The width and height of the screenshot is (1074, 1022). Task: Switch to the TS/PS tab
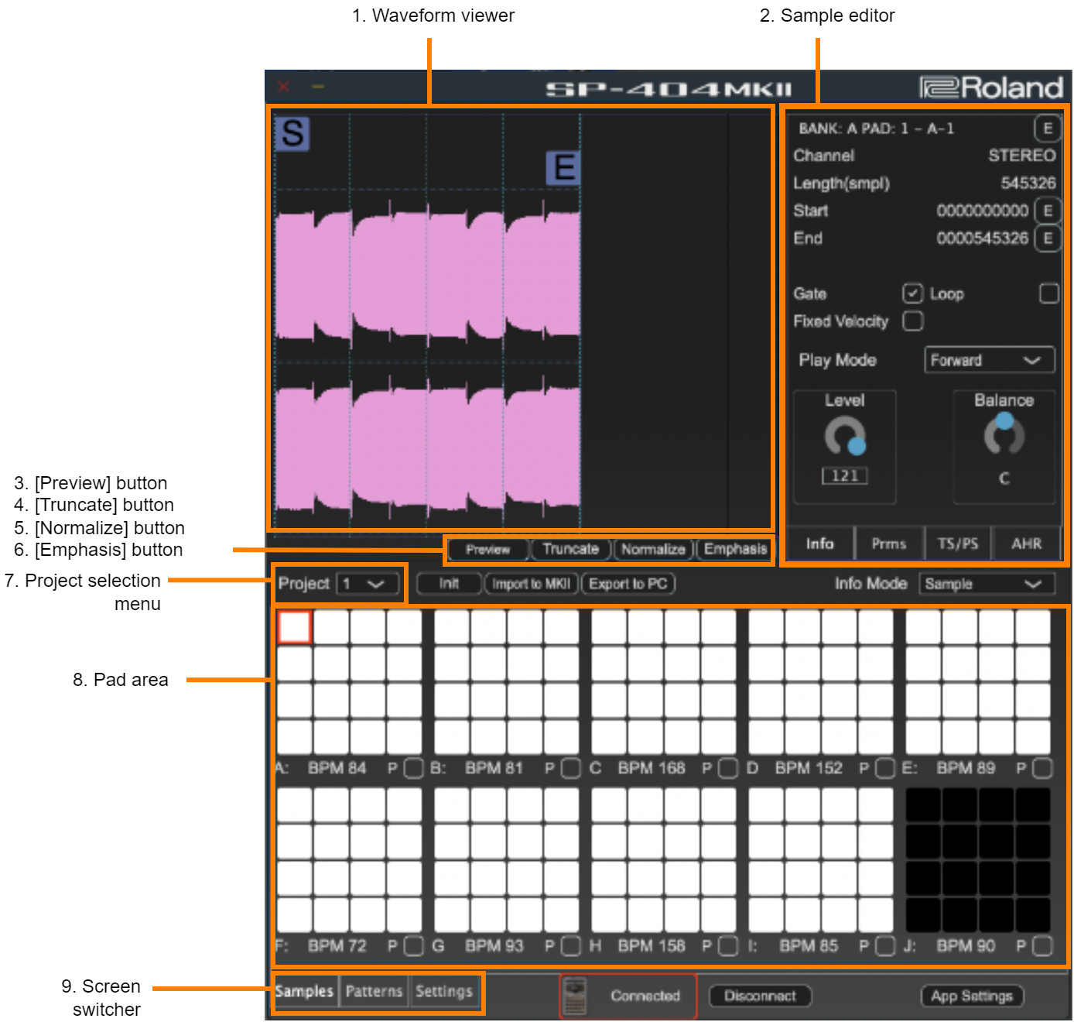(x=958, y=544)
